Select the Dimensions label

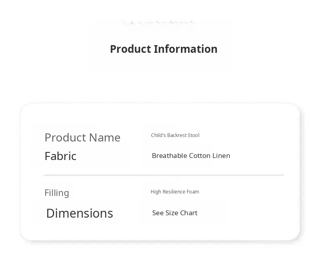point(80,213)
